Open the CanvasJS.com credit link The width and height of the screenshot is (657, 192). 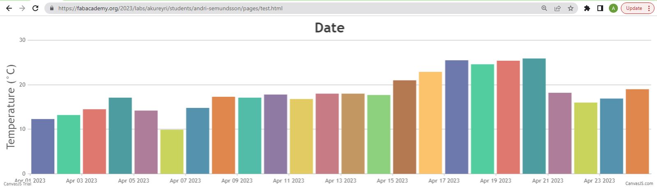point(639,183)
